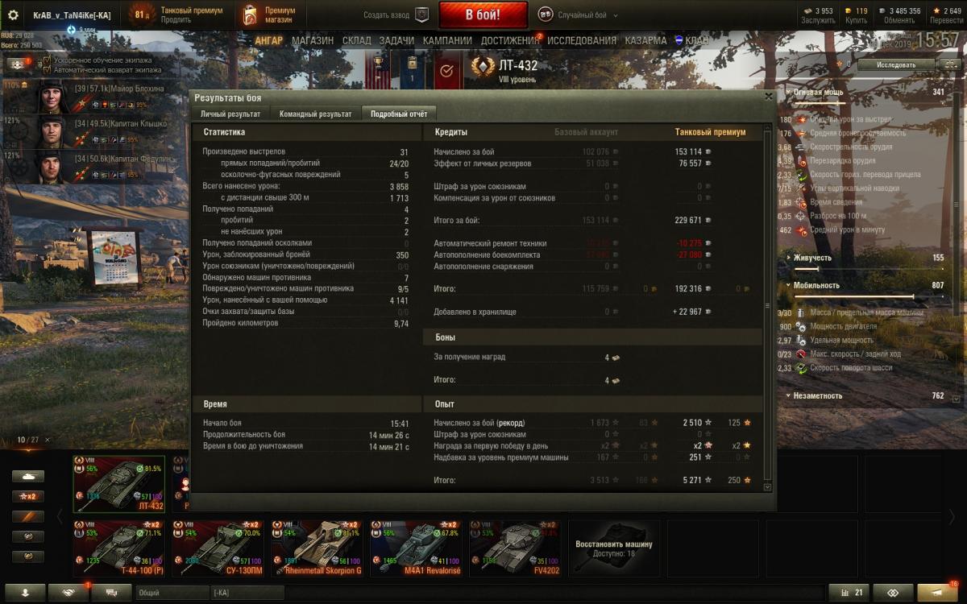Collapse the Огневая мощь parameters section
Viewport: 967px width, 604px height.
(818, 92)
